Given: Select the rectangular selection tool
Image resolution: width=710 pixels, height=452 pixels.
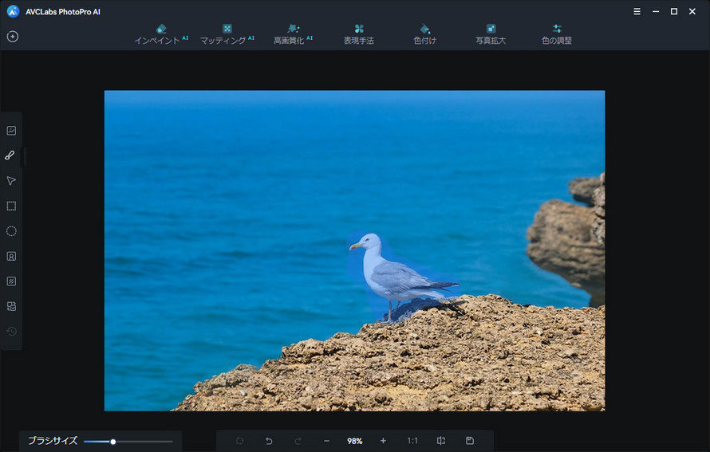Looking at the screenshot, I should coord(11,206).
